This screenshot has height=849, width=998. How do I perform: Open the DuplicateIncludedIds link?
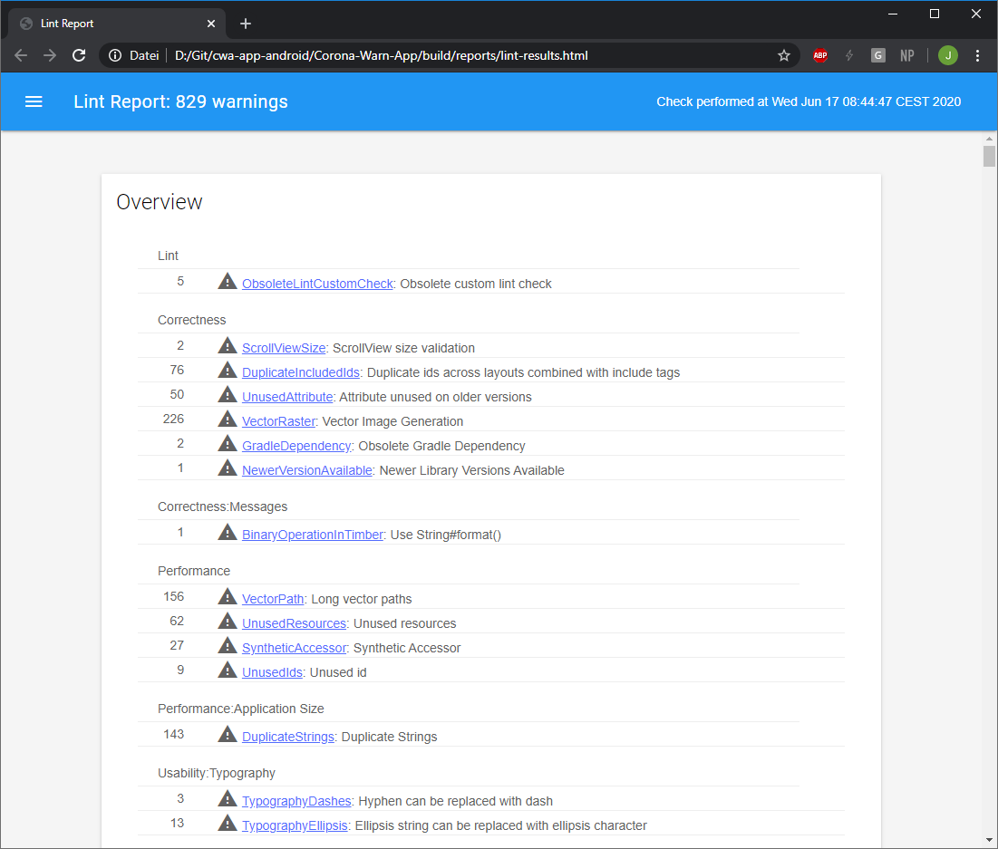click(x=301, y=372)
